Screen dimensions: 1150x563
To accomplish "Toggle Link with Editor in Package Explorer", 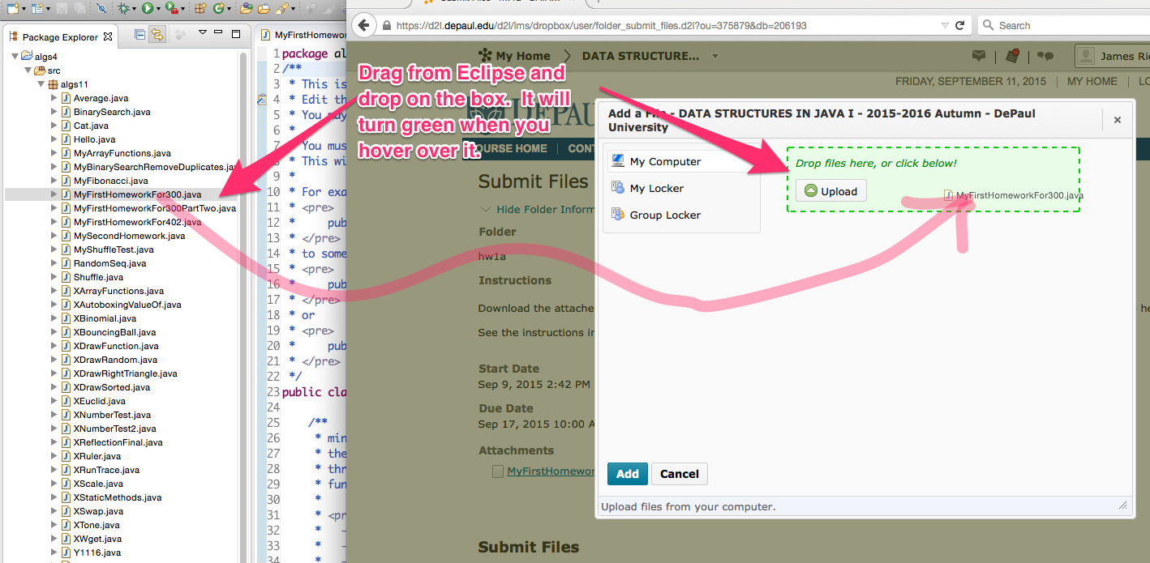I will point(157,34).
